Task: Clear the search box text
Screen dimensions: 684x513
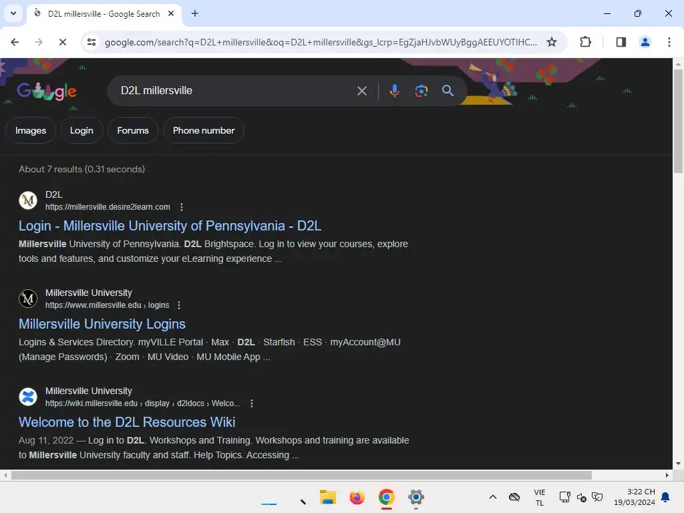Action: click(361, 91)
